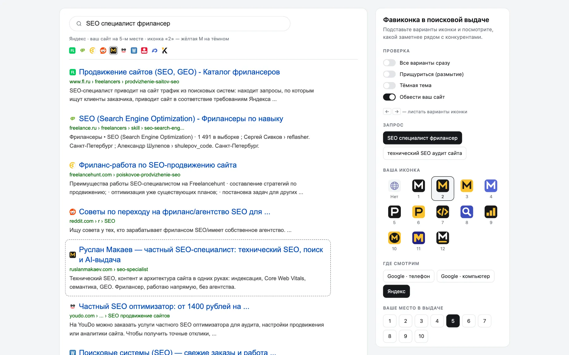Click the black K favicon in the favicon strip

(x=165, y=50)
